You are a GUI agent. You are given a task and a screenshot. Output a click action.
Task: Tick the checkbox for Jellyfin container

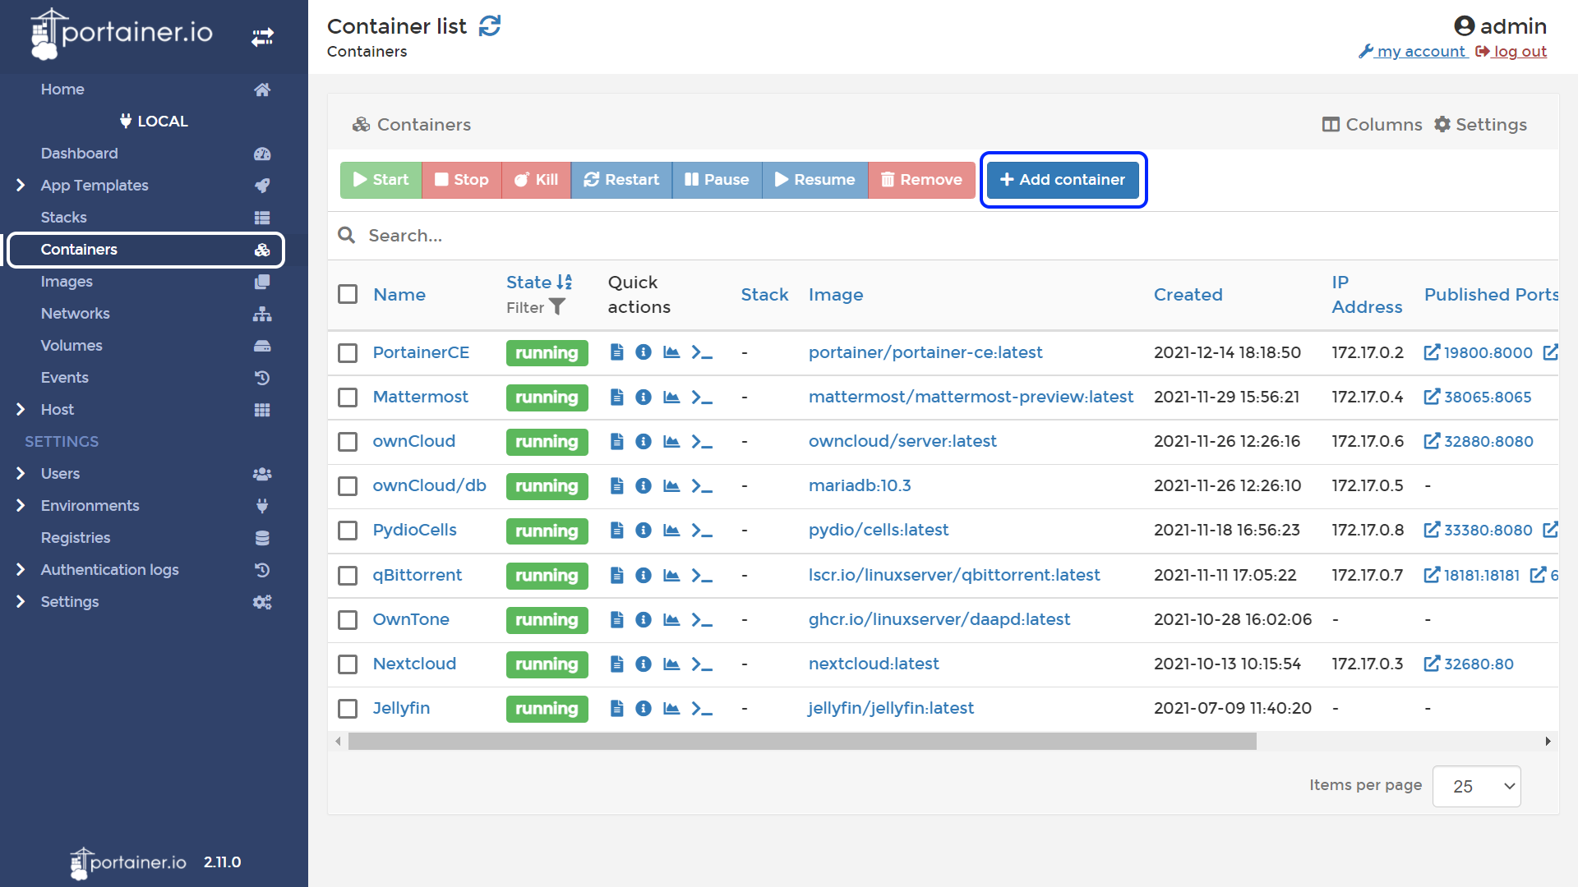coord(348,709)
